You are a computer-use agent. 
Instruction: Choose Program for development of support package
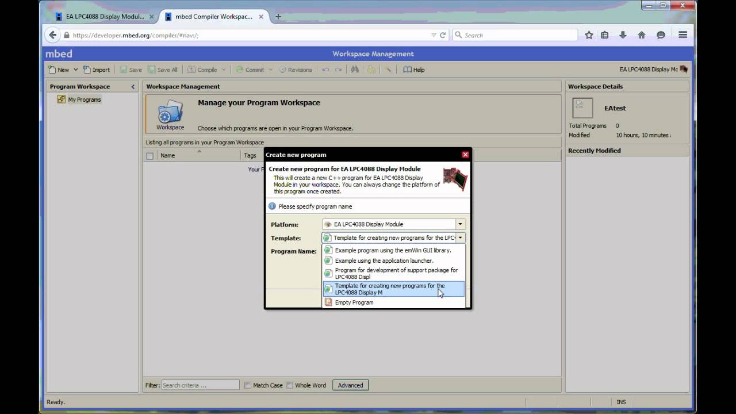pos(394,273)
